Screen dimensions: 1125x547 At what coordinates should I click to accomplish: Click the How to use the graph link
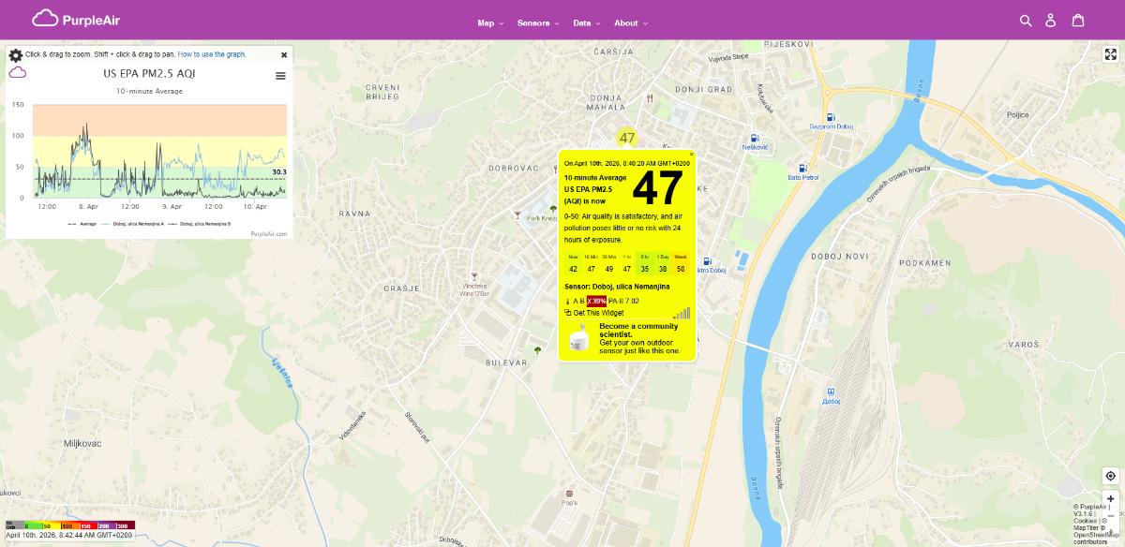(x=209, y=54)
